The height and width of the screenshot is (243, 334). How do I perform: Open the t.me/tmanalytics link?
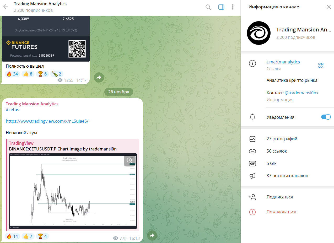click(x=283, y=62)
